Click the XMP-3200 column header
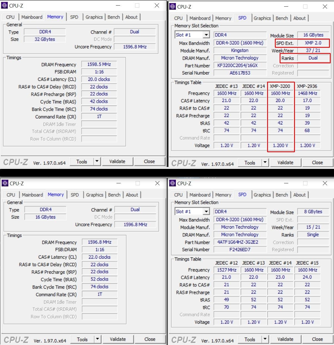Screen dimensions: 334x345 (280, 86)
